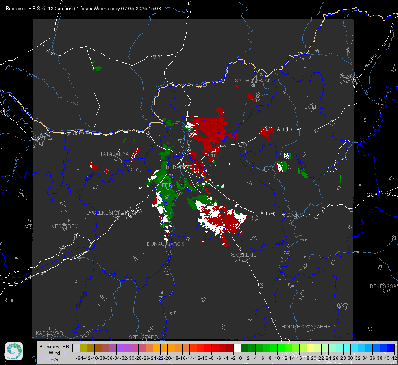Click the A 4 (H) road label
Image resolution: width=398 pixels, height=365 pixels.
(x=268, y=214)
